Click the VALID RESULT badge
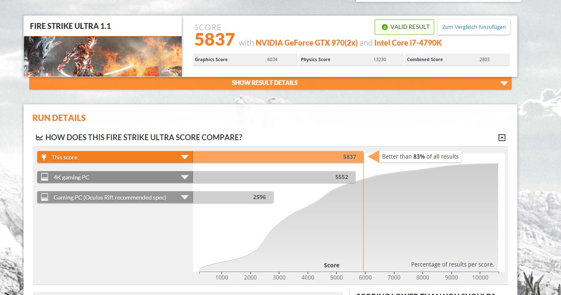 [x=404, y=27]
